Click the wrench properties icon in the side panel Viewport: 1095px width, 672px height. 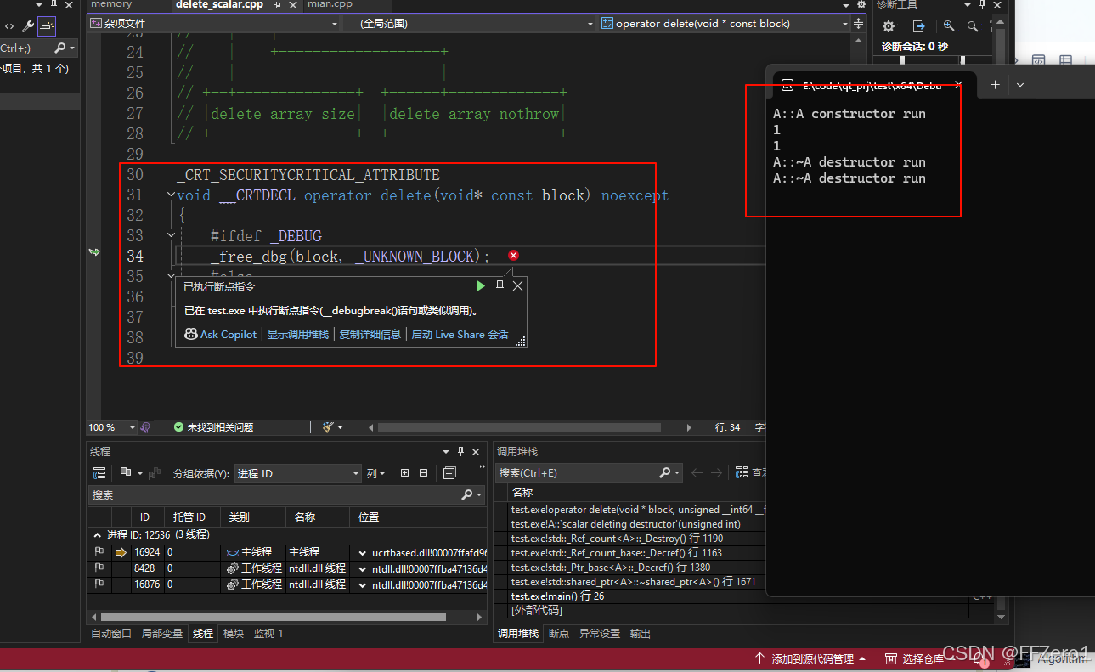[28, 26]
